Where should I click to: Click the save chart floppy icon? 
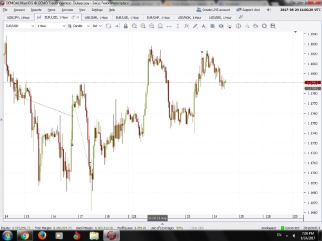tap(273, 26)
